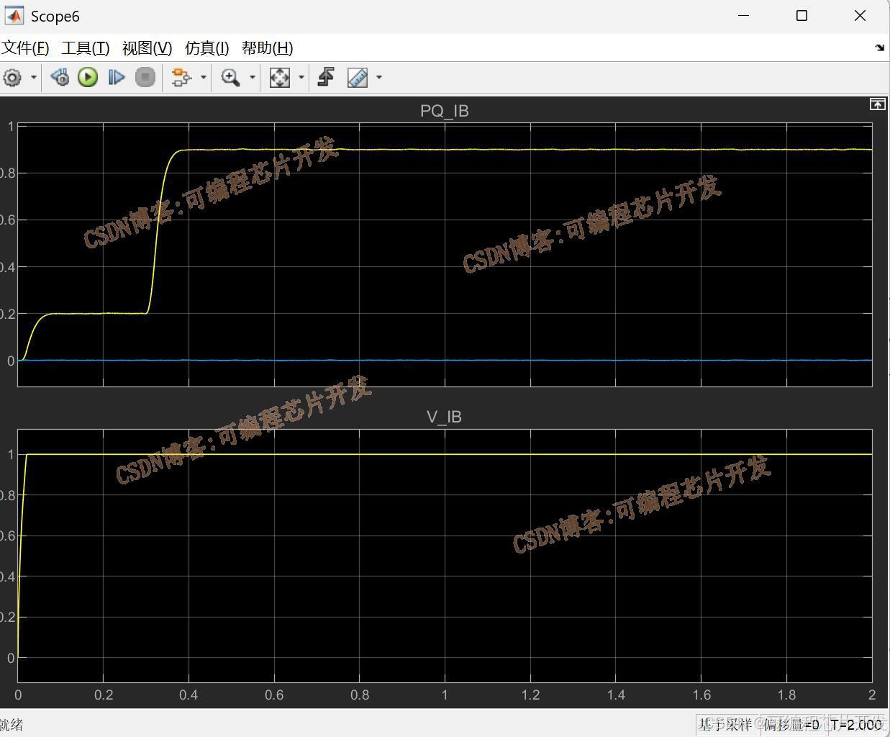This screenshot has width=890, height=737.
Task: Click the 就绪 status text
Action: [12, 725]
